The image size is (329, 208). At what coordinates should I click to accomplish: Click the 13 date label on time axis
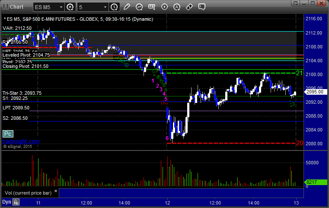tap(296, 203)
